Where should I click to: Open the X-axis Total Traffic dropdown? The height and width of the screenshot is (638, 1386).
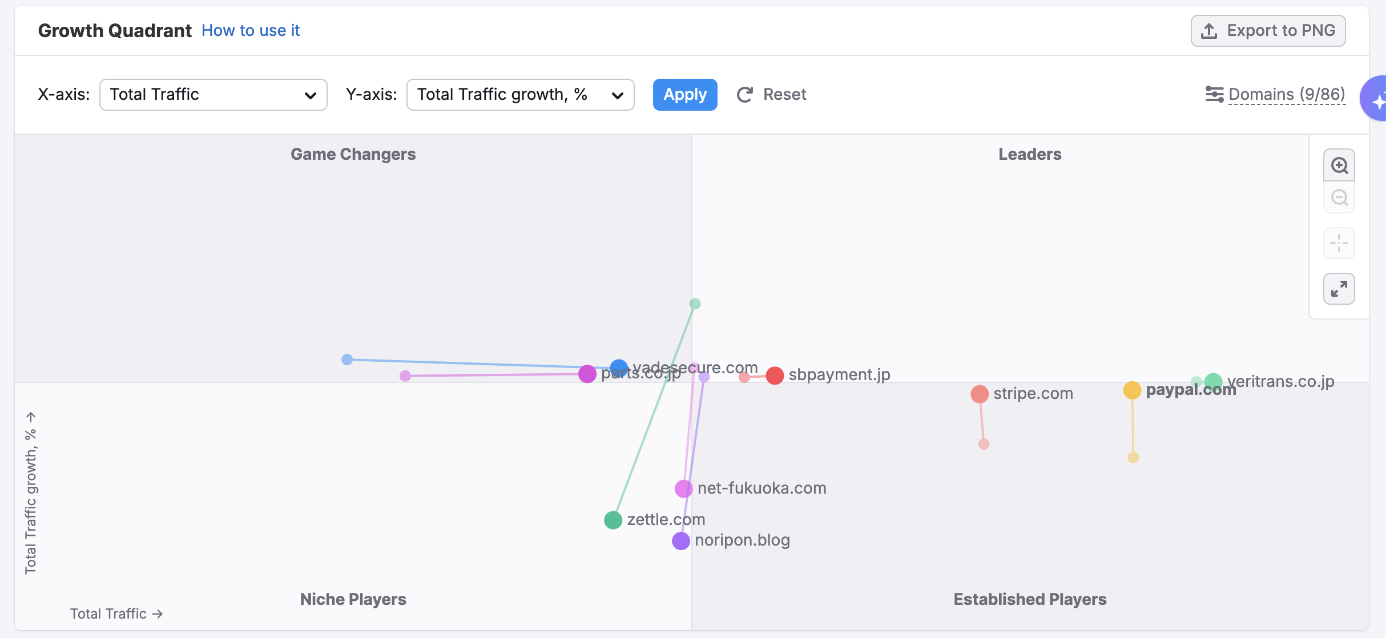213,95
